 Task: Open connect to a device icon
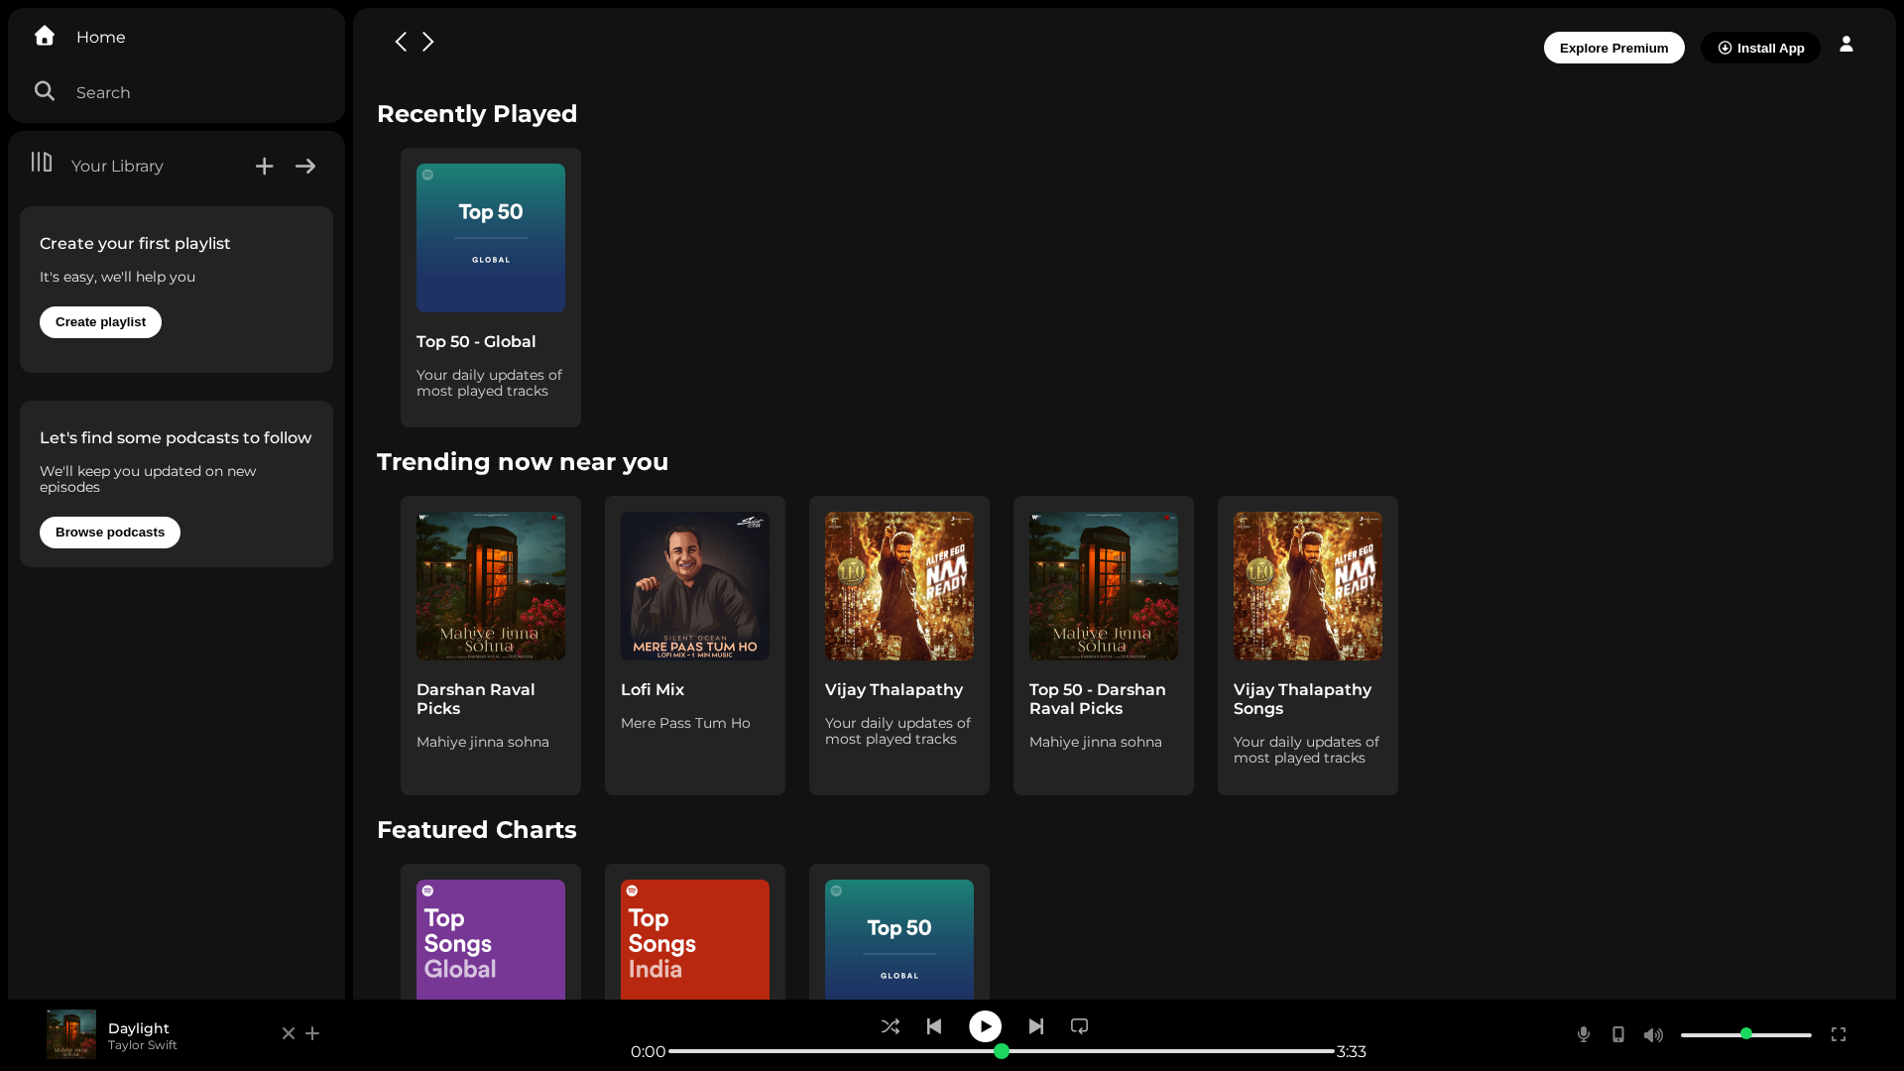pyautogui.click(x=1618, y=1034)
